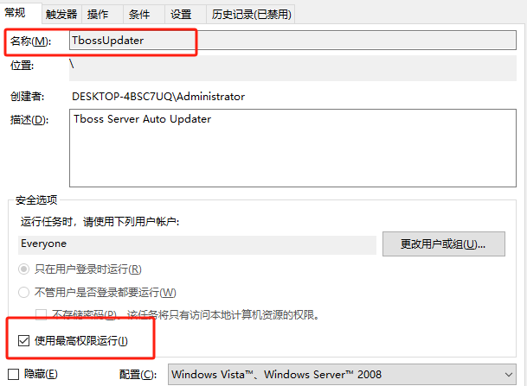Select the 条件 (Conditions) tab

138,15
